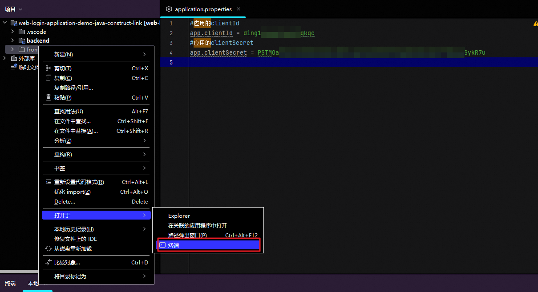Open the 终端 tool window tab
538x292 pixels.
click(x=10, y=283)
